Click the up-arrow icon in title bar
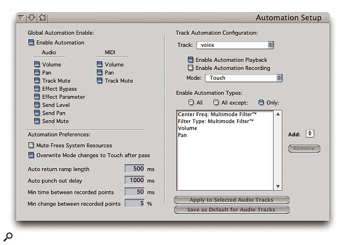The image size is (349, 245). pyautogui.click(x=42, y=17)
